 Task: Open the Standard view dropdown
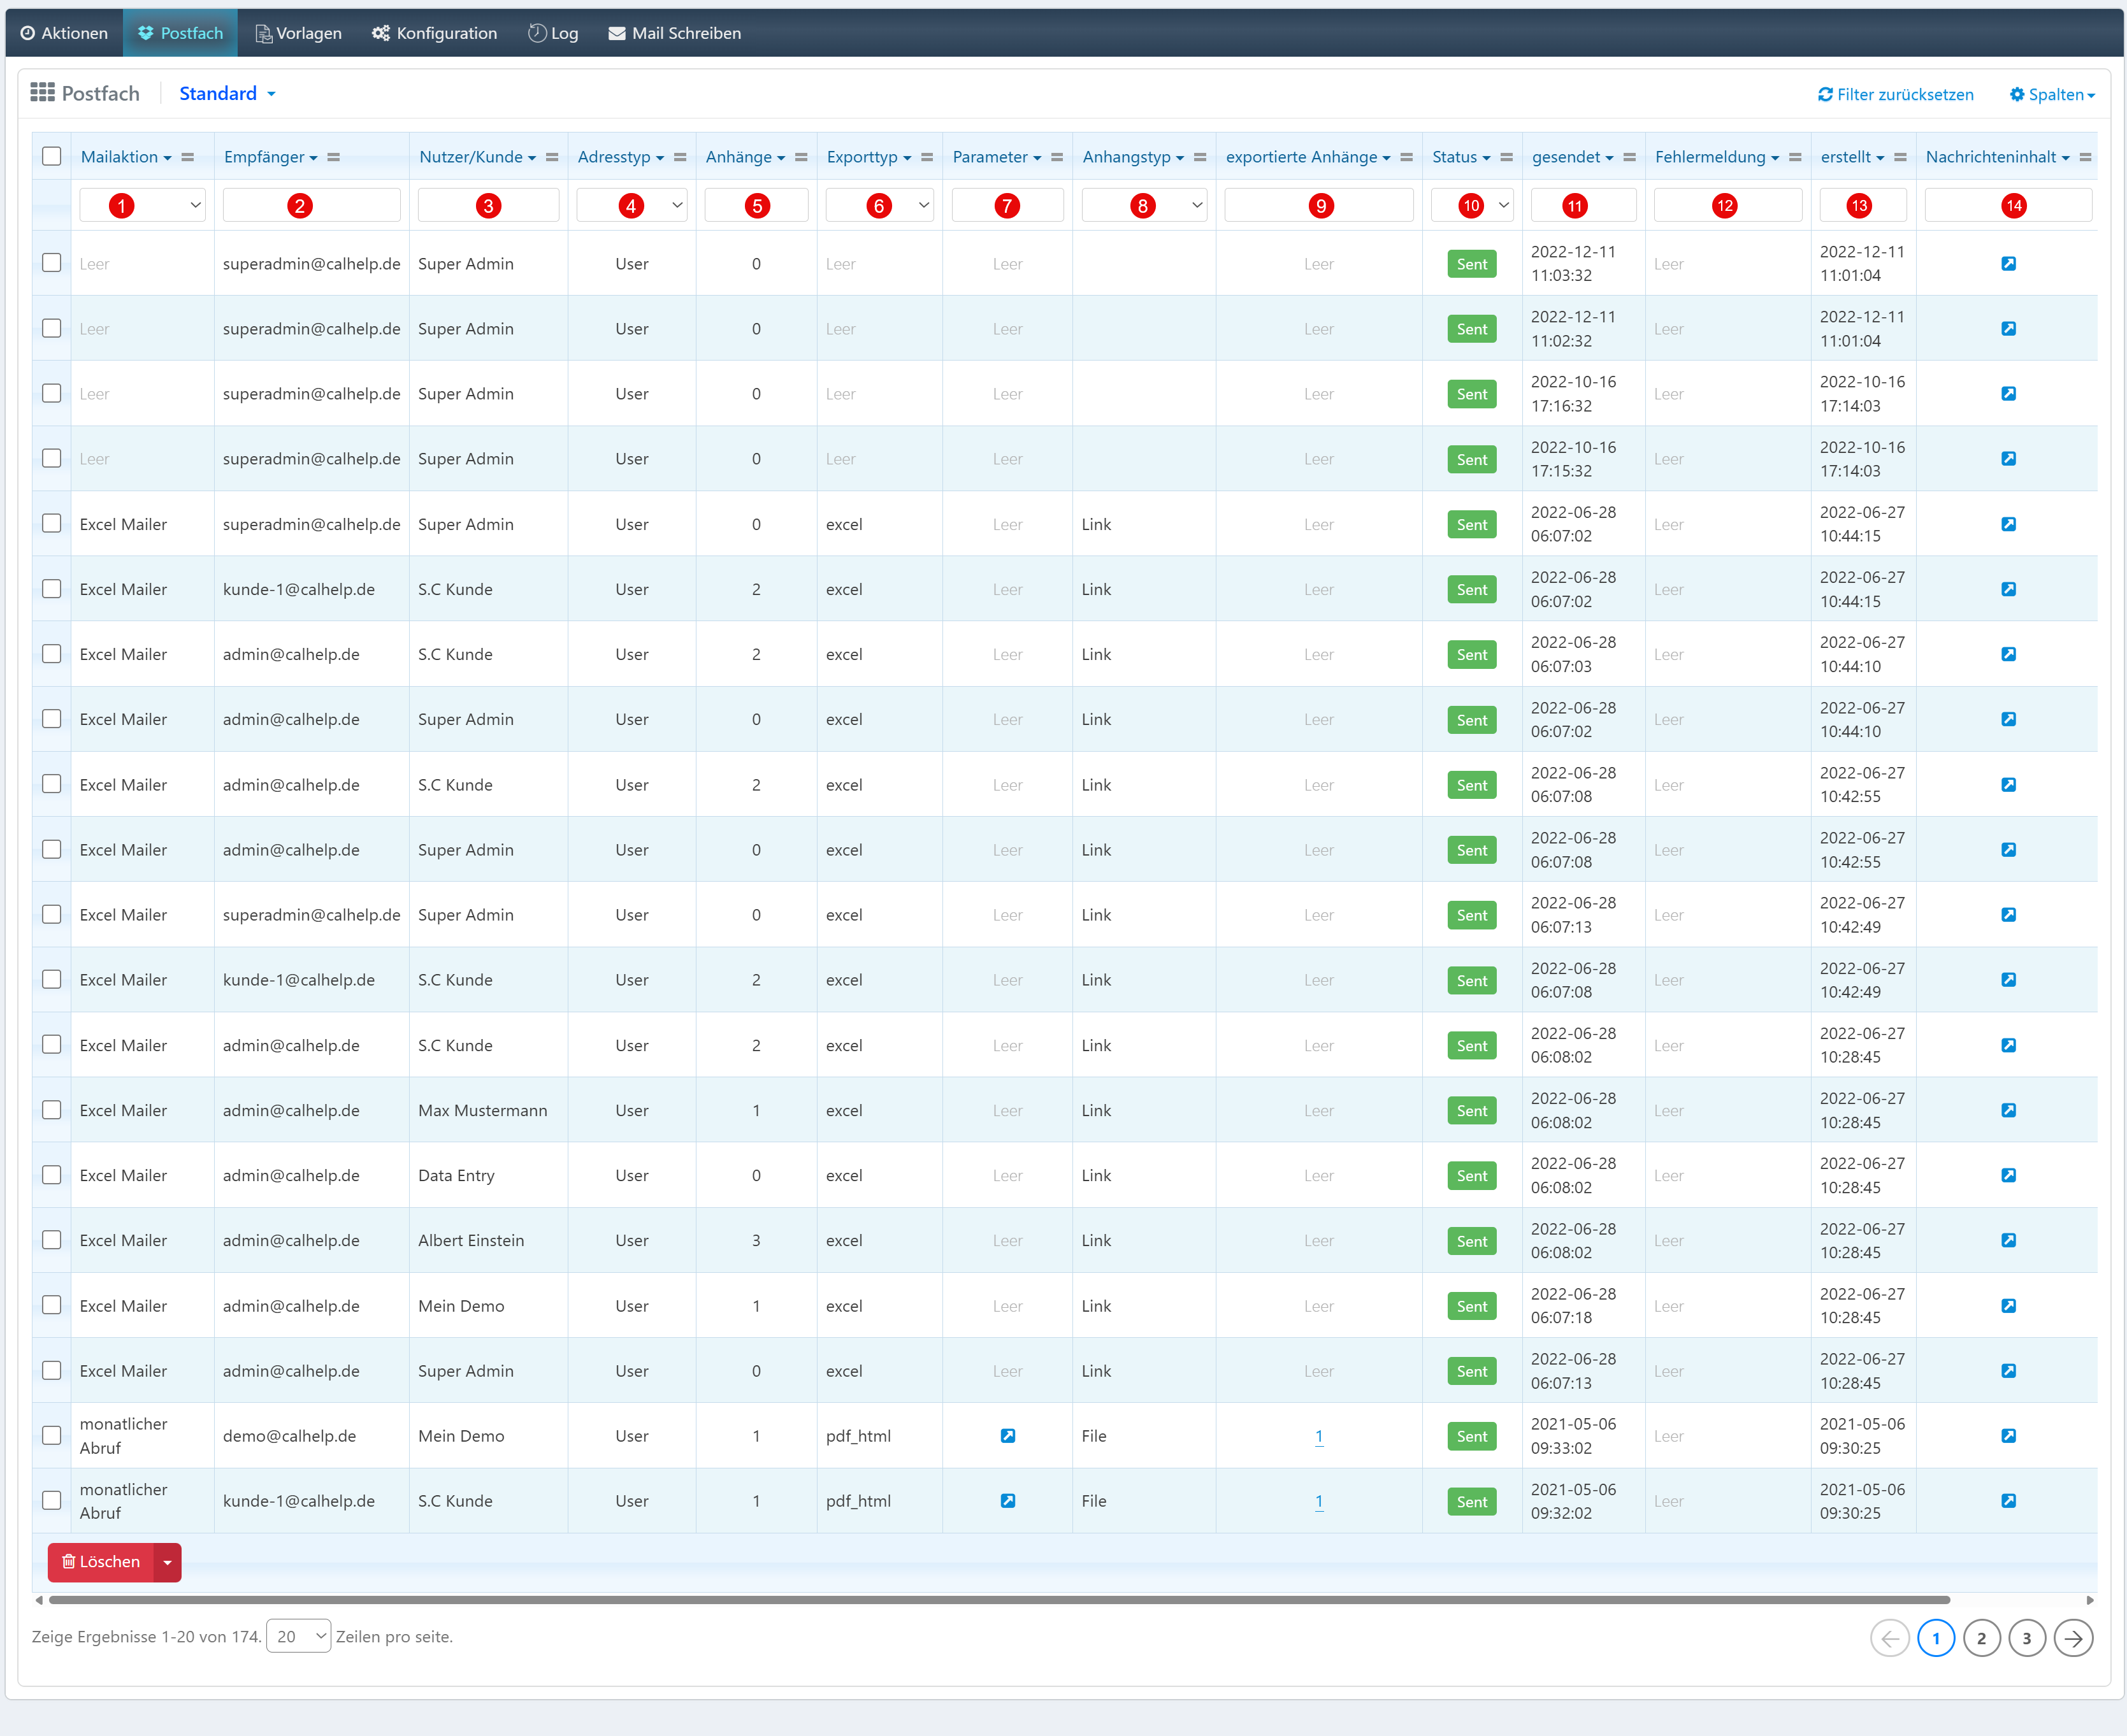pyautogui.click(x=227, y=93)
